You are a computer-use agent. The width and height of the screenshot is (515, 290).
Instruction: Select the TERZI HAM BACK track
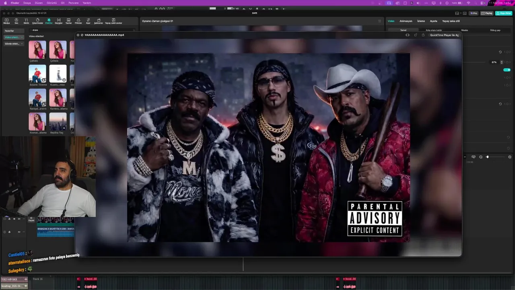(14, 279)
